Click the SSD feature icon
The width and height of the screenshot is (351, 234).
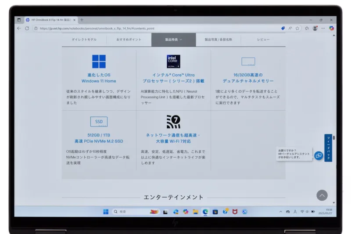(x=99, y=122)
